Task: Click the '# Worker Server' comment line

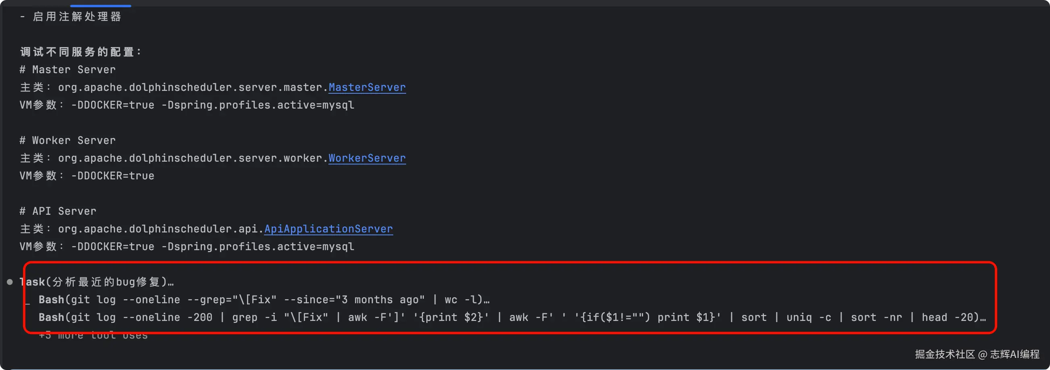Action: (68, 141)
